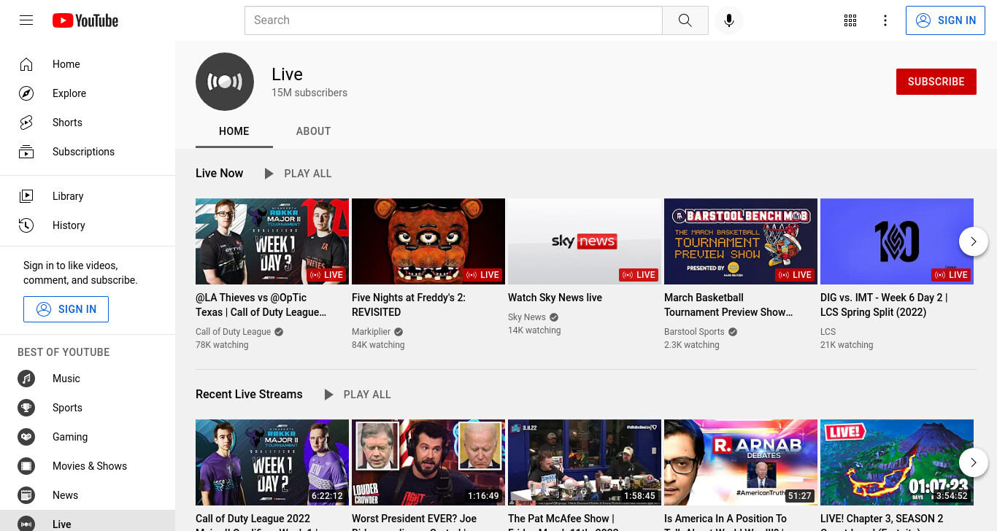Viewport: 997px width, 531px height.
Task: Click in the Search input field
Action: pos(453,20)
